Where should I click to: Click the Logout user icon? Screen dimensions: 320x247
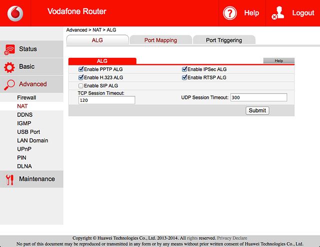(x=278, y=13)
